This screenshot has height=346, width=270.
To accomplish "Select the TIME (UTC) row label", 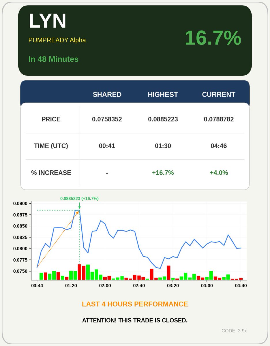I will pos(51,146).
